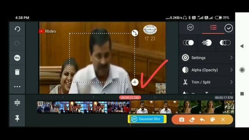Screen dimensions: 249x140
Task: Switch to the FX hexagon tab
Action: pyautogui.click(x=190, y=28)
